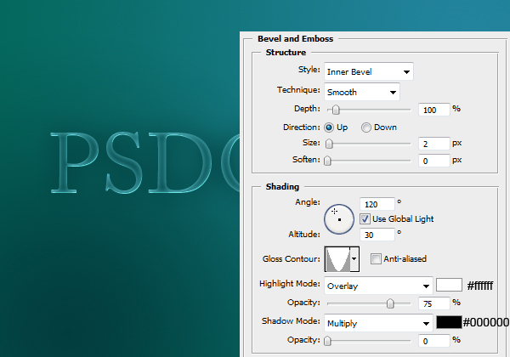510x357 pixels.
Task: Click the black shadow color swatch
Action: pos(449,322)
